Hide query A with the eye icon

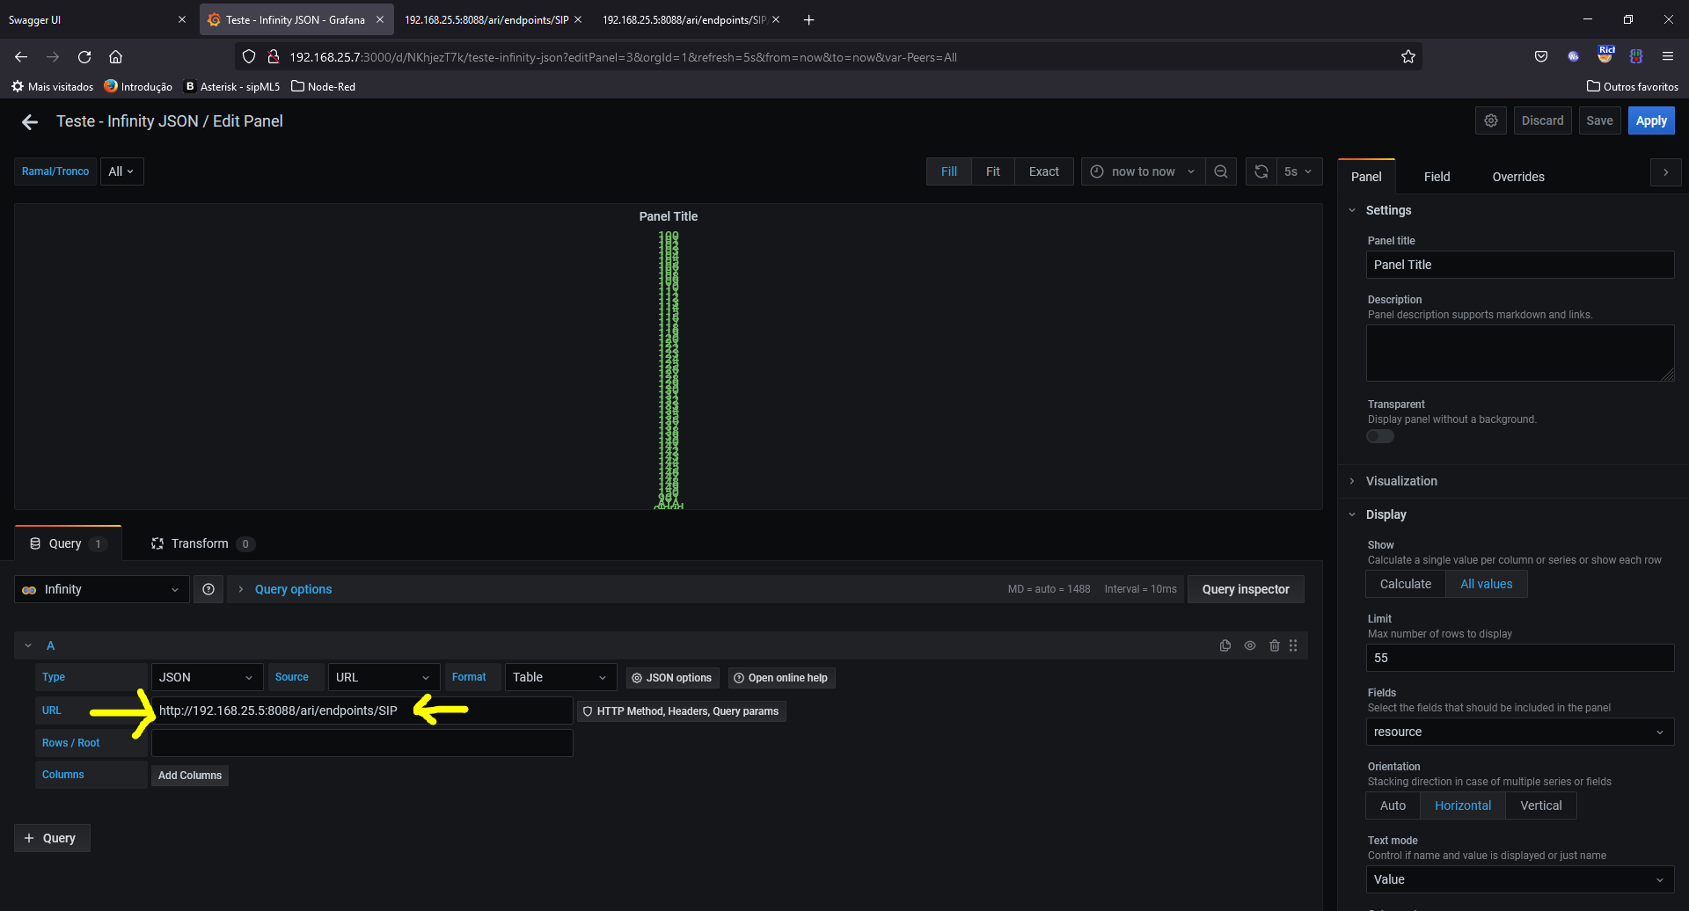coord(1250,645)
